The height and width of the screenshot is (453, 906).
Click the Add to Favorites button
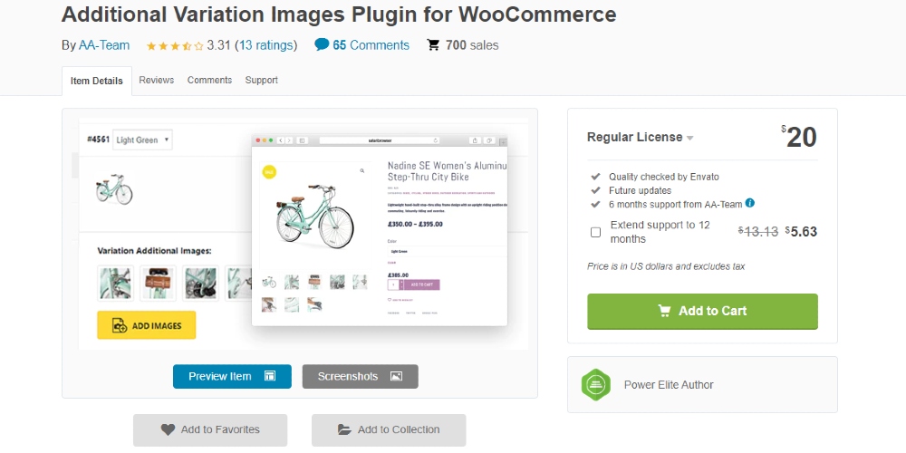(210, 429)
